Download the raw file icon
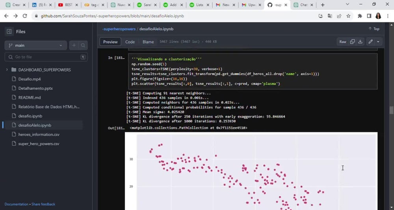Viewport: 394px width, 210px height. point(360,42)
